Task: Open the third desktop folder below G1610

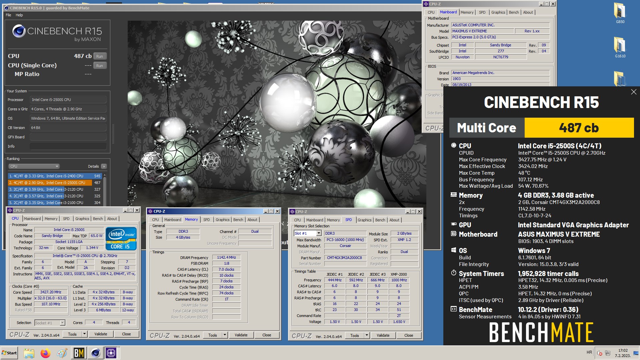Action: [620, 79]
